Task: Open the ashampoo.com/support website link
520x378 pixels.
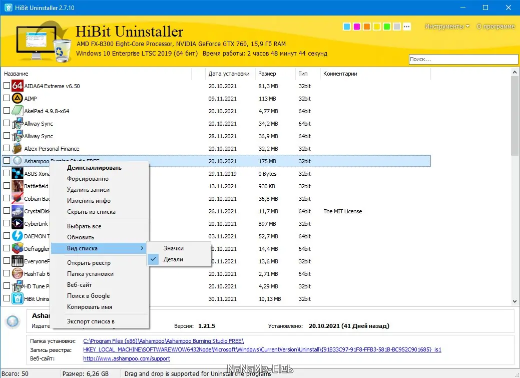Action: [127, 358]
